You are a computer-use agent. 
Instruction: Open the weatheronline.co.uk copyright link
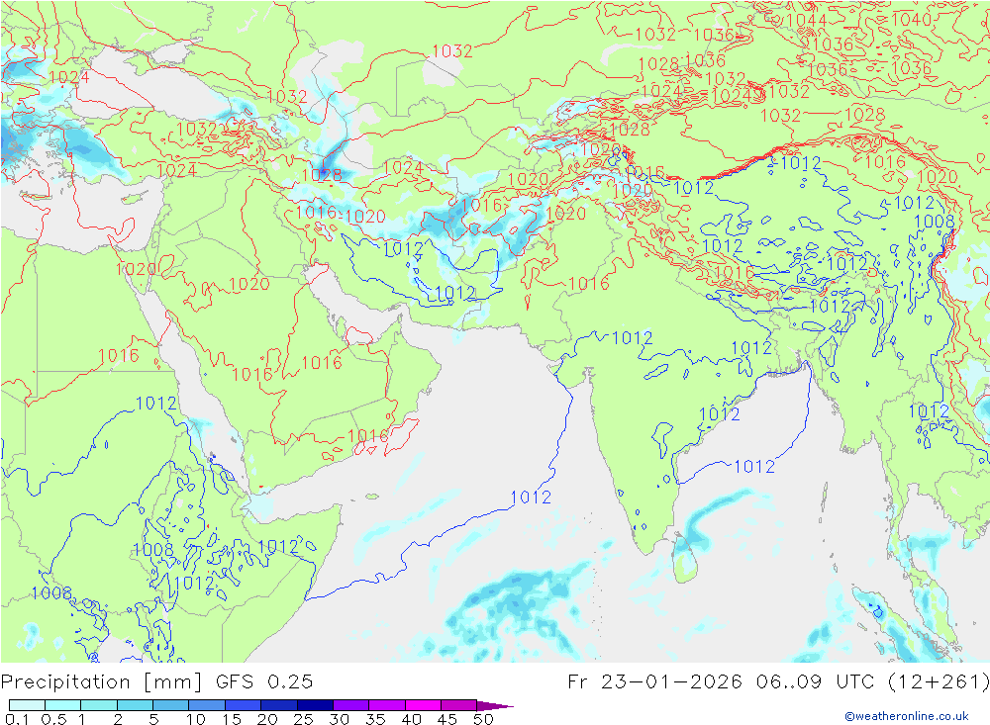pyautogui.click(x=907, y=716)
